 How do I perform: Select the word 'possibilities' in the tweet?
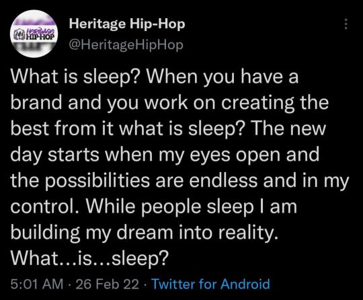tap(97, 181)
